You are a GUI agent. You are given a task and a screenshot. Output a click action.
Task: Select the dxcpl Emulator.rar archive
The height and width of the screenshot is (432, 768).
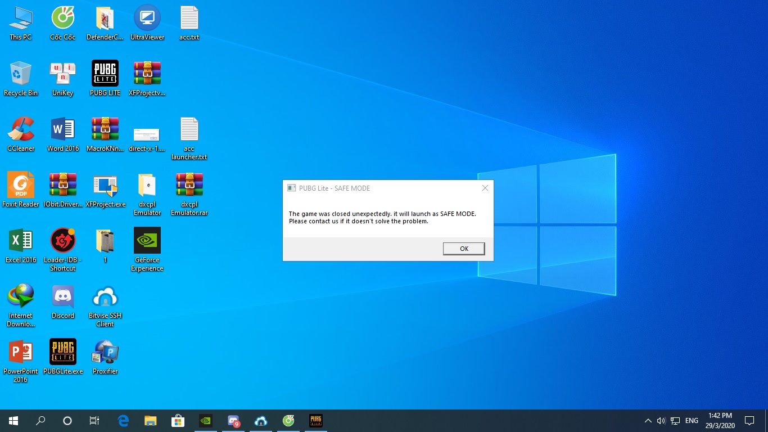(x=189, y=195)
